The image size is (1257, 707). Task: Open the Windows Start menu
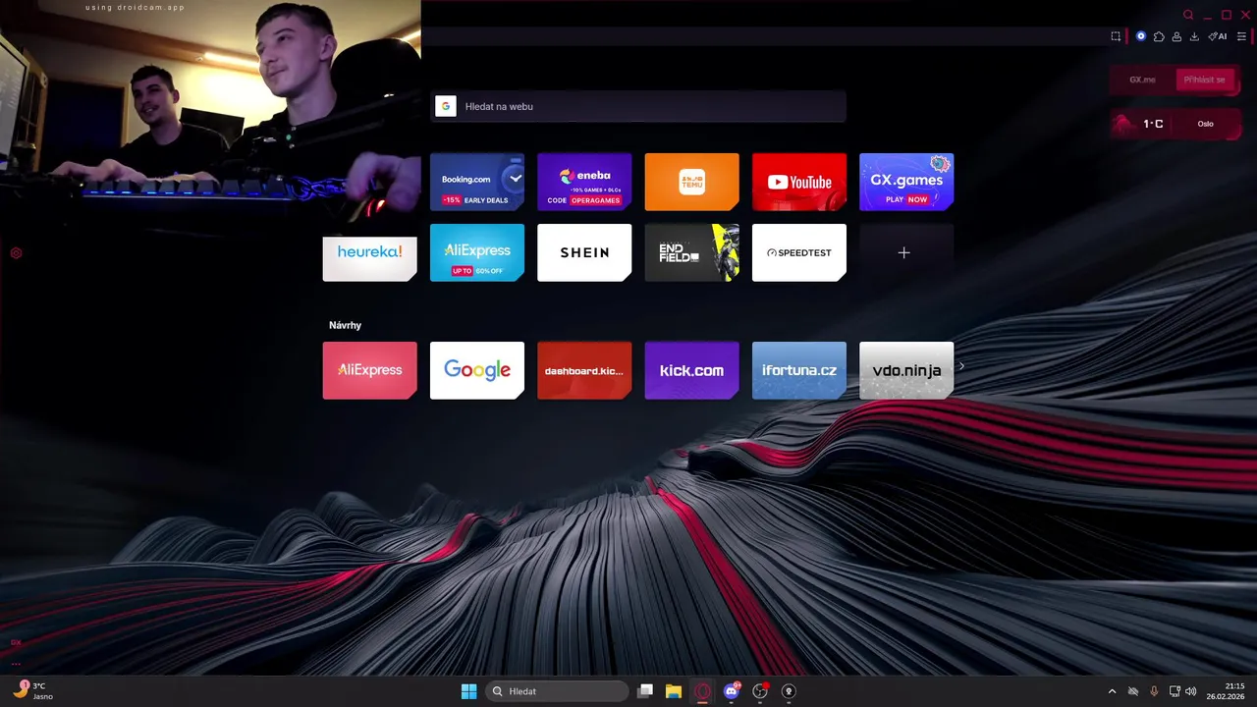469,691
